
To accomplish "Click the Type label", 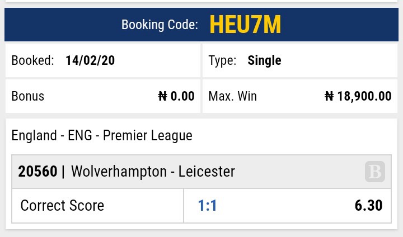I will (x=222, y=60).
